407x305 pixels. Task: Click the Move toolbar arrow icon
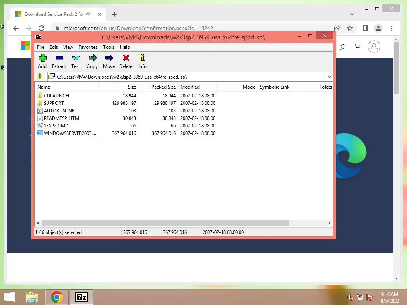[x=109, y=58]
